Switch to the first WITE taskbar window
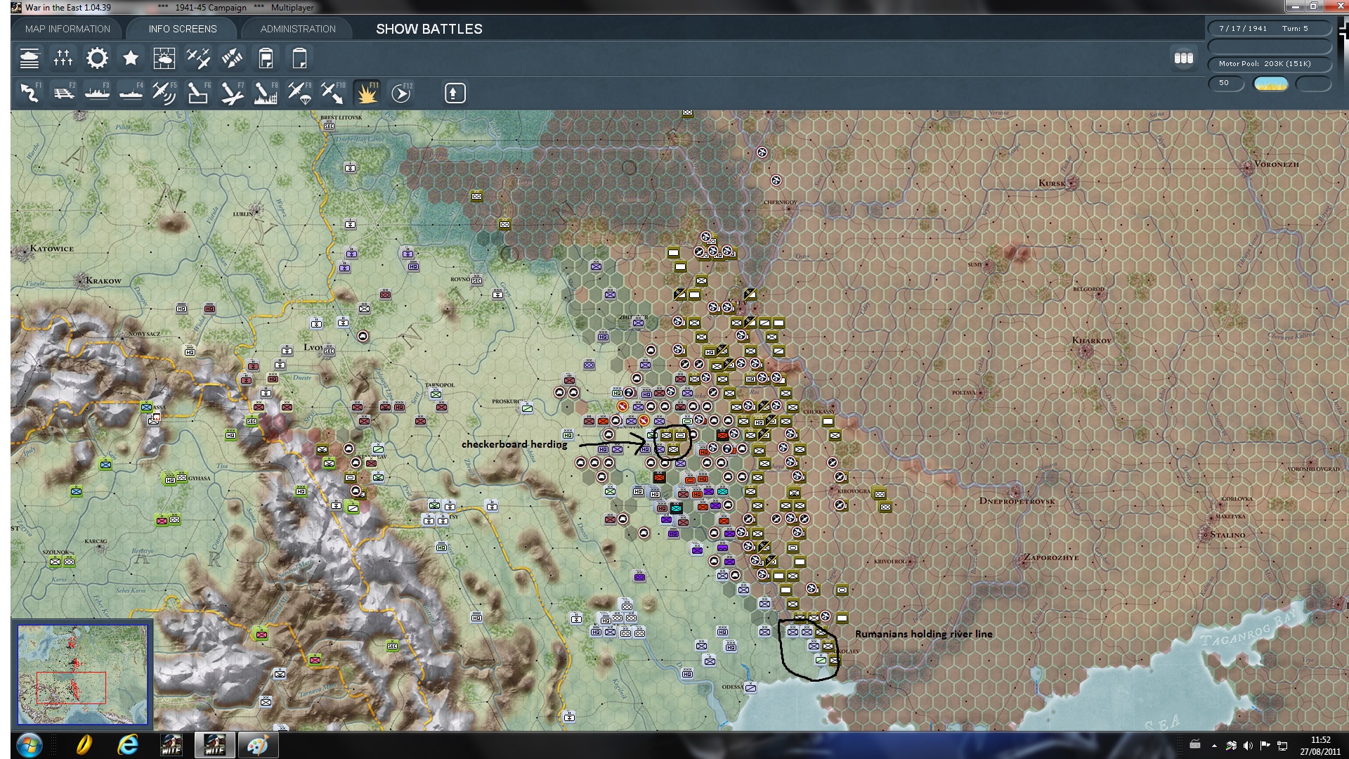 click(x=171, y=745)
